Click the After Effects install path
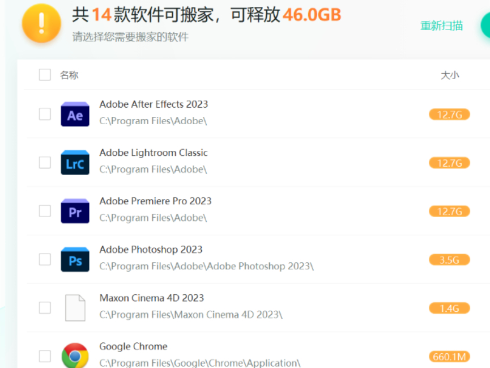490x368 pixels. 153,121
